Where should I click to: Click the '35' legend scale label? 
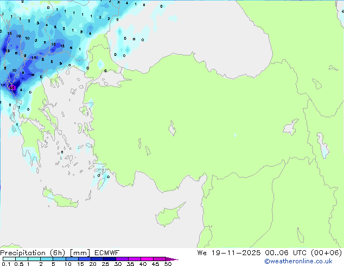(x=130, y=264)
